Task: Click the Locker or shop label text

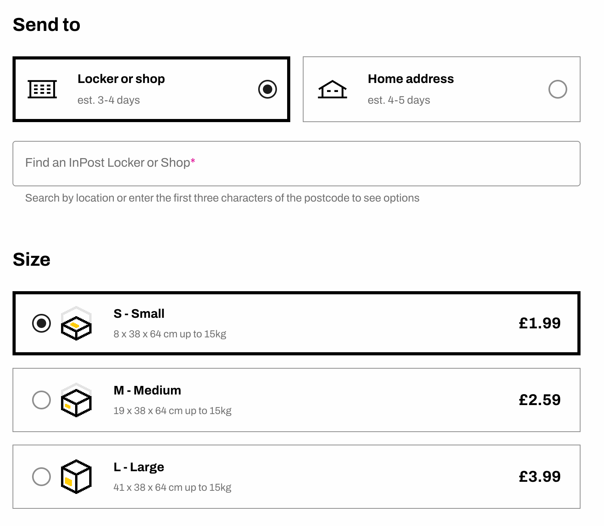Action: 121,79
